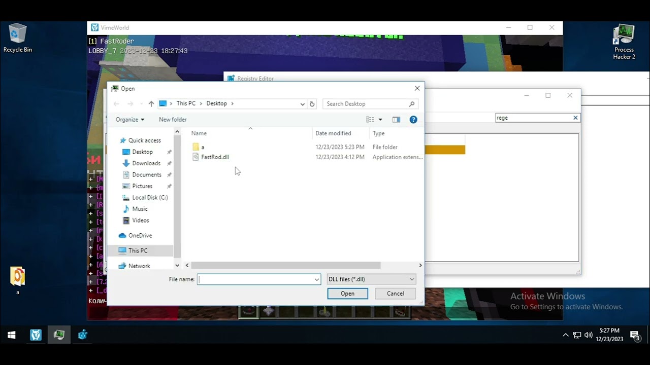Click New folder button

point(173,120)
